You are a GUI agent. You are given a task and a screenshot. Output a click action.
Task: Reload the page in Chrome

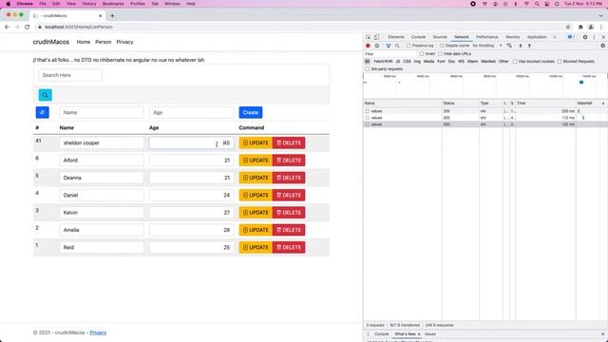tap(28, 28)
